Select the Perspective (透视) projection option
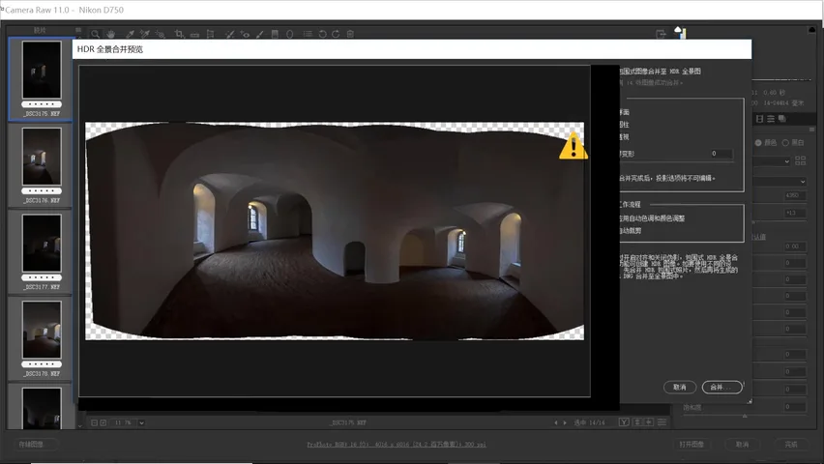This screenshot has height=464, width=824. point(625,137)
